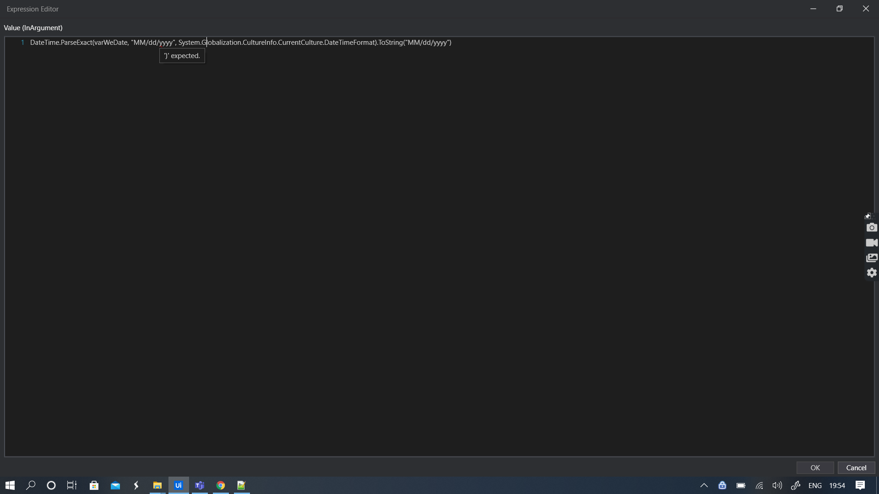Open the notification action center

click(x=860, y=485)
